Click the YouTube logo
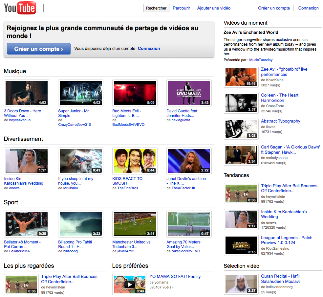Viewport: 323px width, 297px height. [x=20, y=8]
